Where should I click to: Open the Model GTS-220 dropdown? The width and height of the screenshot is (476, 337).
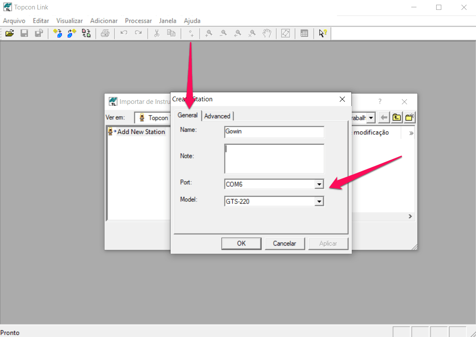[x=319, y=201]
